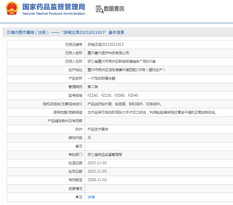The width and height of the screenshot is (233, 205).
Task: Click the national emblem logo
Action: pos(12,8)
